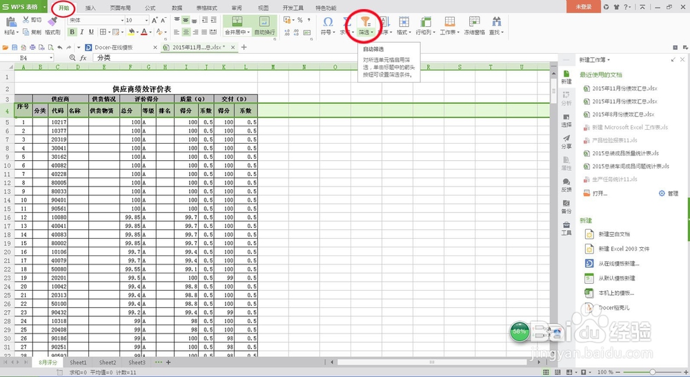
Task: Open the Filter (筛选) dropdown arrow
Action: tap(373, 32)
